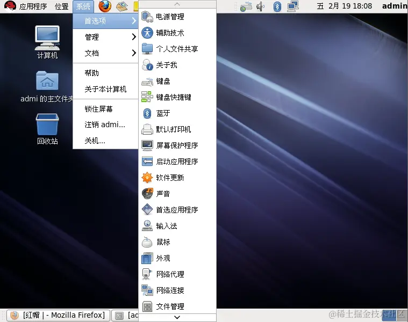The height and width of the screenshot is (322, 408).
Task: Switch to the terminal taskbar window
Action: click(125, 315)
